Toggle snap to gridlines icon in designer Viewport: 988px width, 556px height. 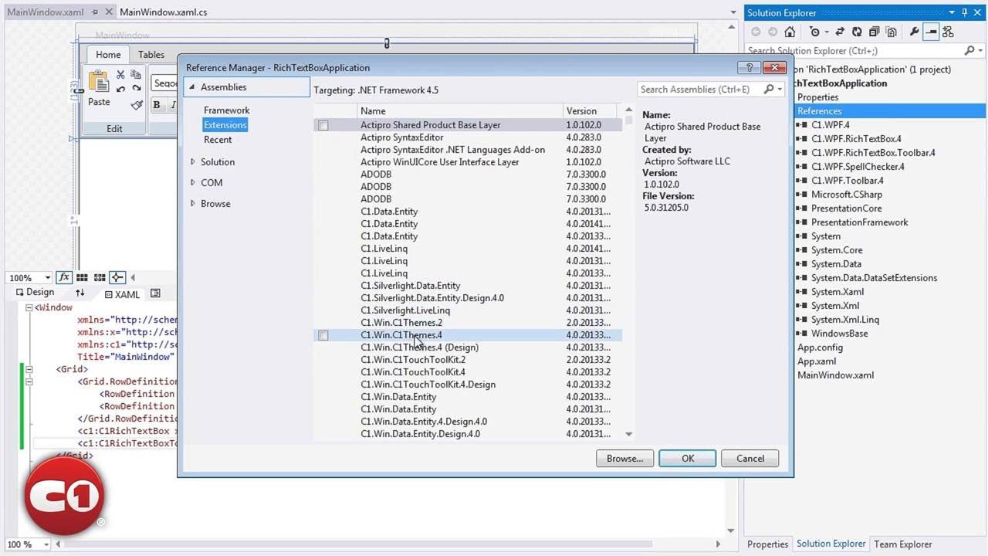point(100,277)
